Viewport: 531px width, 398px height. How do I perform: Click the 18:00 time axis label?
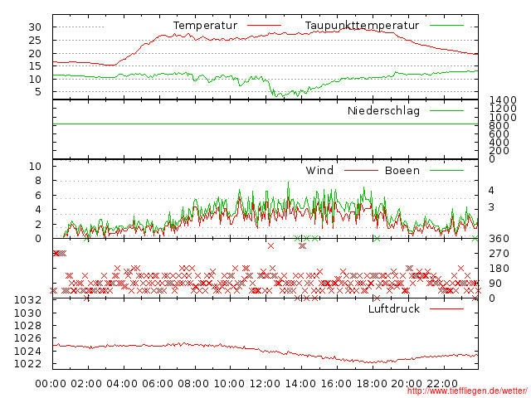[372, 384]
